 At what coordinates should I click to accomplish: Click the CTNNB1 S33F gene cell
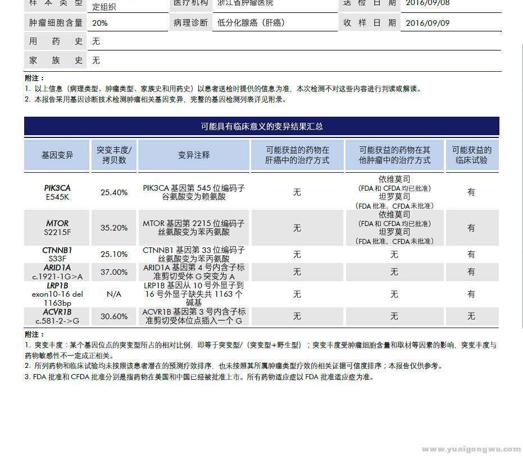(x=57, y=254)
